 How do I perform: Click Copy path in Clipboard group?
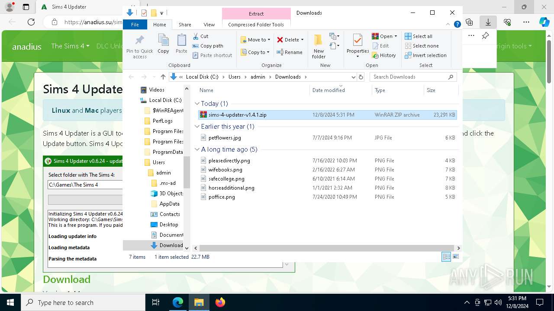pyautogui.click(x=208, y=46)
